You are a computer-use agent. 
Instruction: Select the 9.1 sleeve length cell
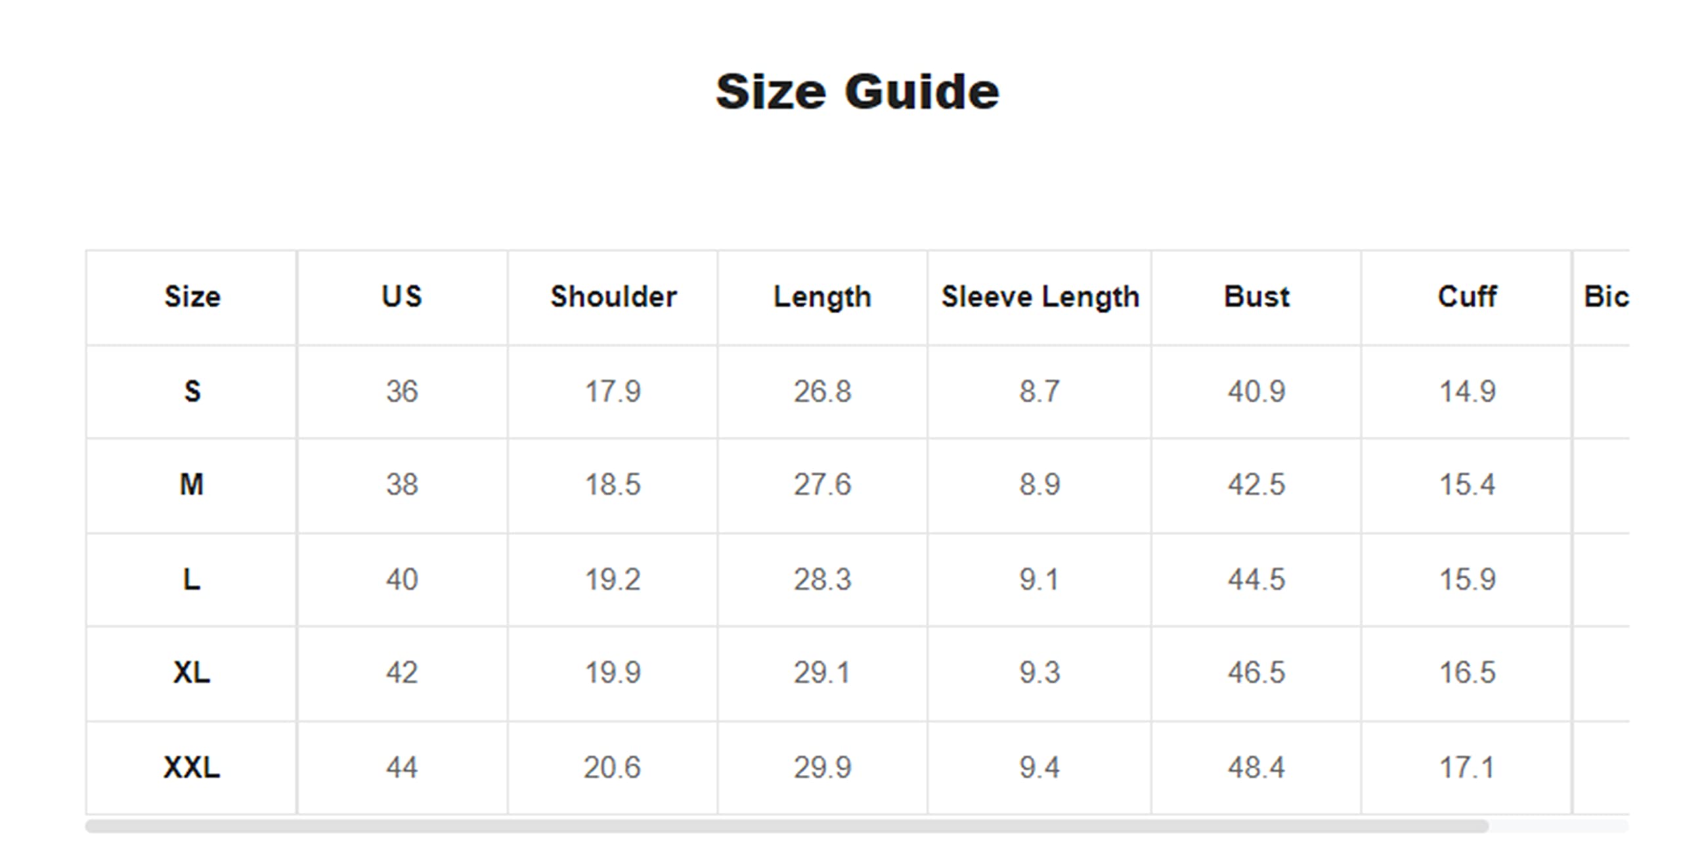[x=1039, y=579]
